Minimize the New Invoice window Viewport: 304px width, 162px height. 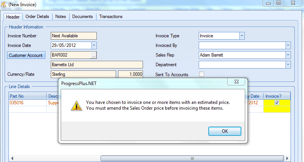click(x=268, y=3)
